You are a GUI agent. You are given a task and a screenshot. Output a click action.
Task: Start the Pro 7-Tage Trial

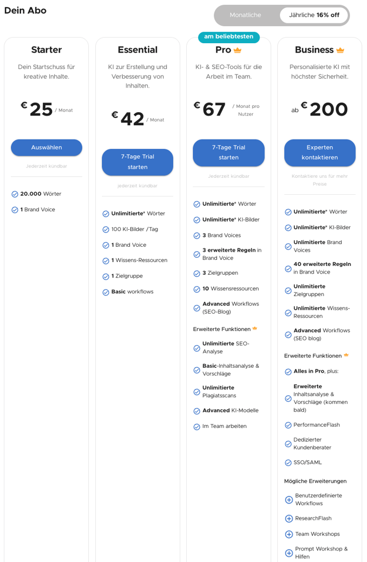[x=228, y=152]
